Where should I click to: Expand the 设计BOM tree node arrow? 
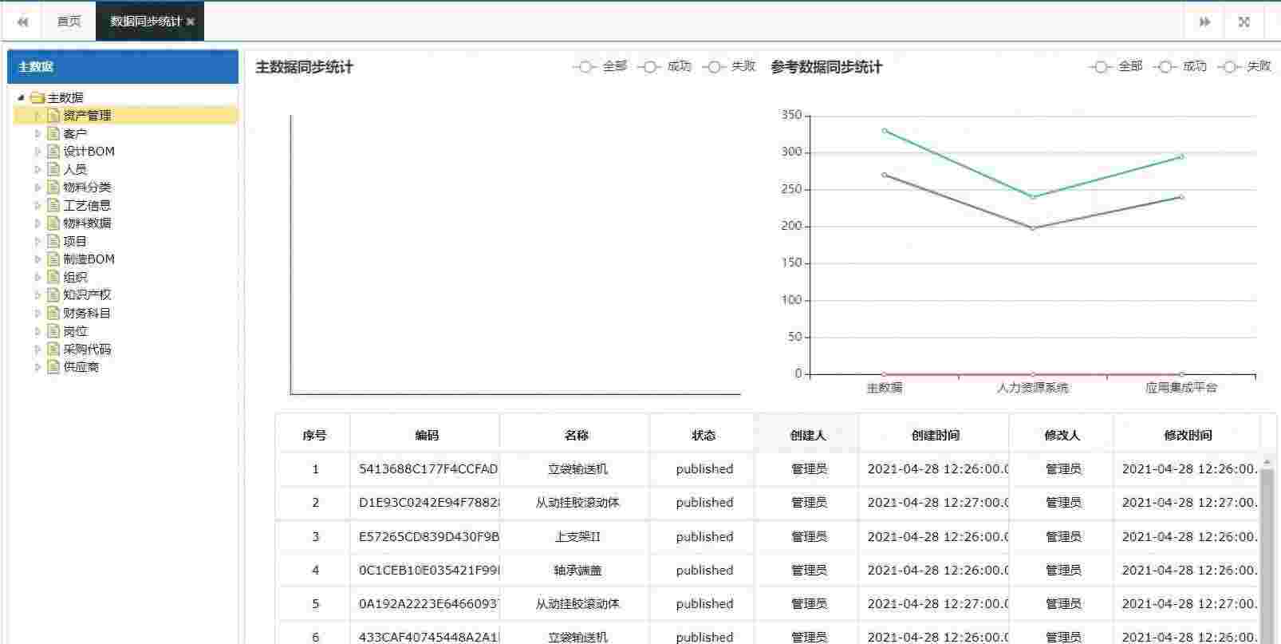[37, 151]
